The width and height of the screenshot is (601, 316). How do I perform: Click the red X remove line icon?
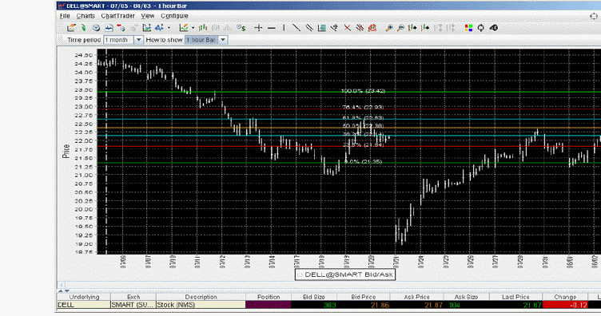coord(348,28)
